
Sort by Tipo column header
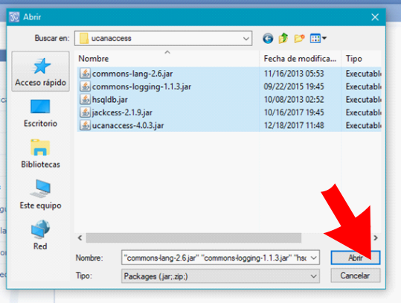tap(362, 59)
